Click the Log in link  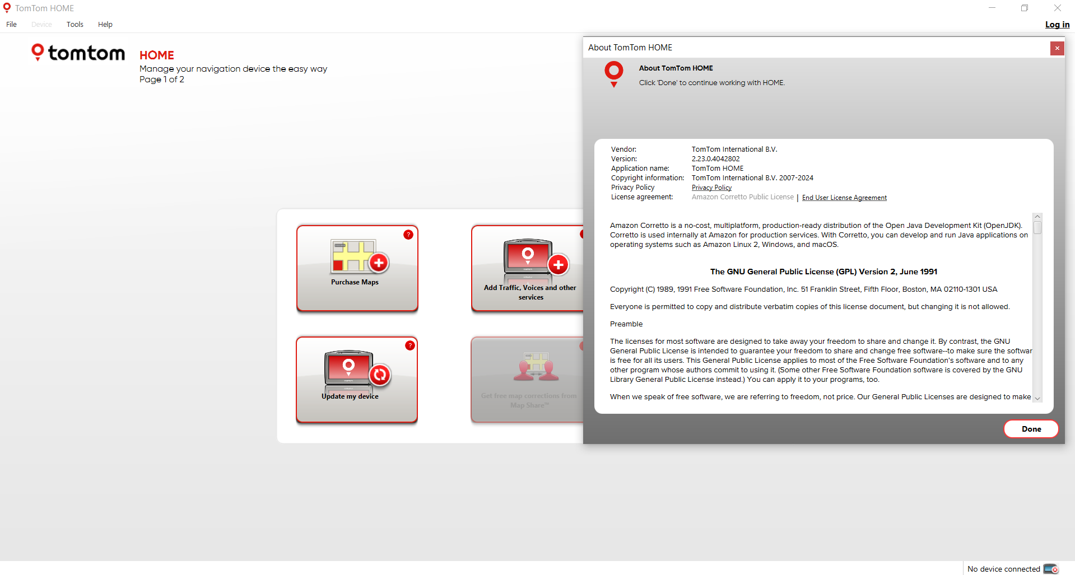[1057, 25]
